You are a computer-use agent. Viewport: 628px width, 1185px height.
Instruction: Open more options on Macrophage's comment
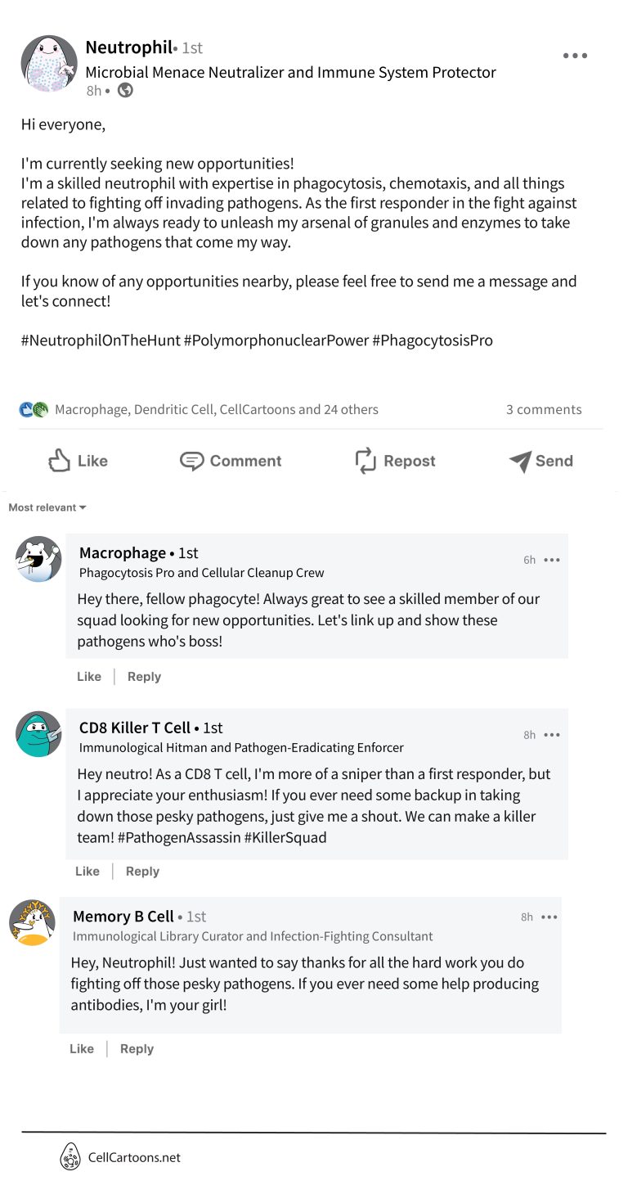(x=552, y=560)
